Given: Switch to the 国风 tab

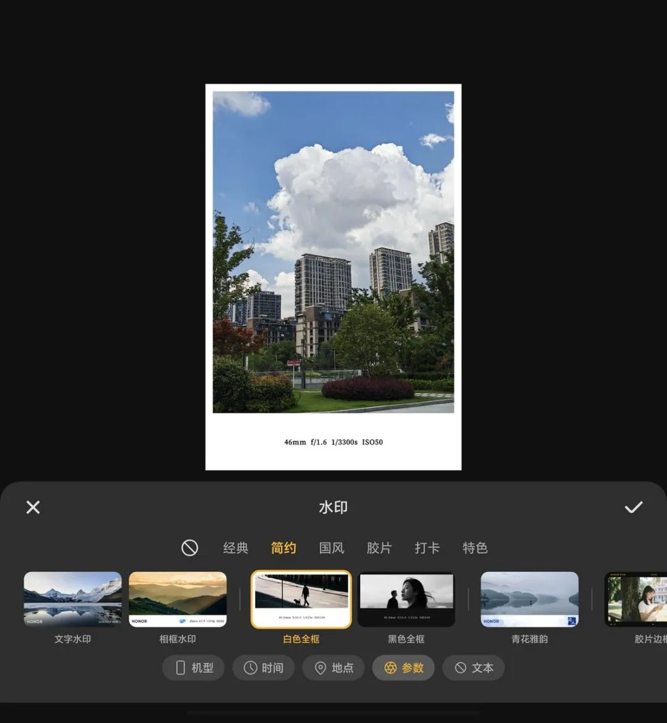Looking at the screenshot, I should [x=332, y=548].
